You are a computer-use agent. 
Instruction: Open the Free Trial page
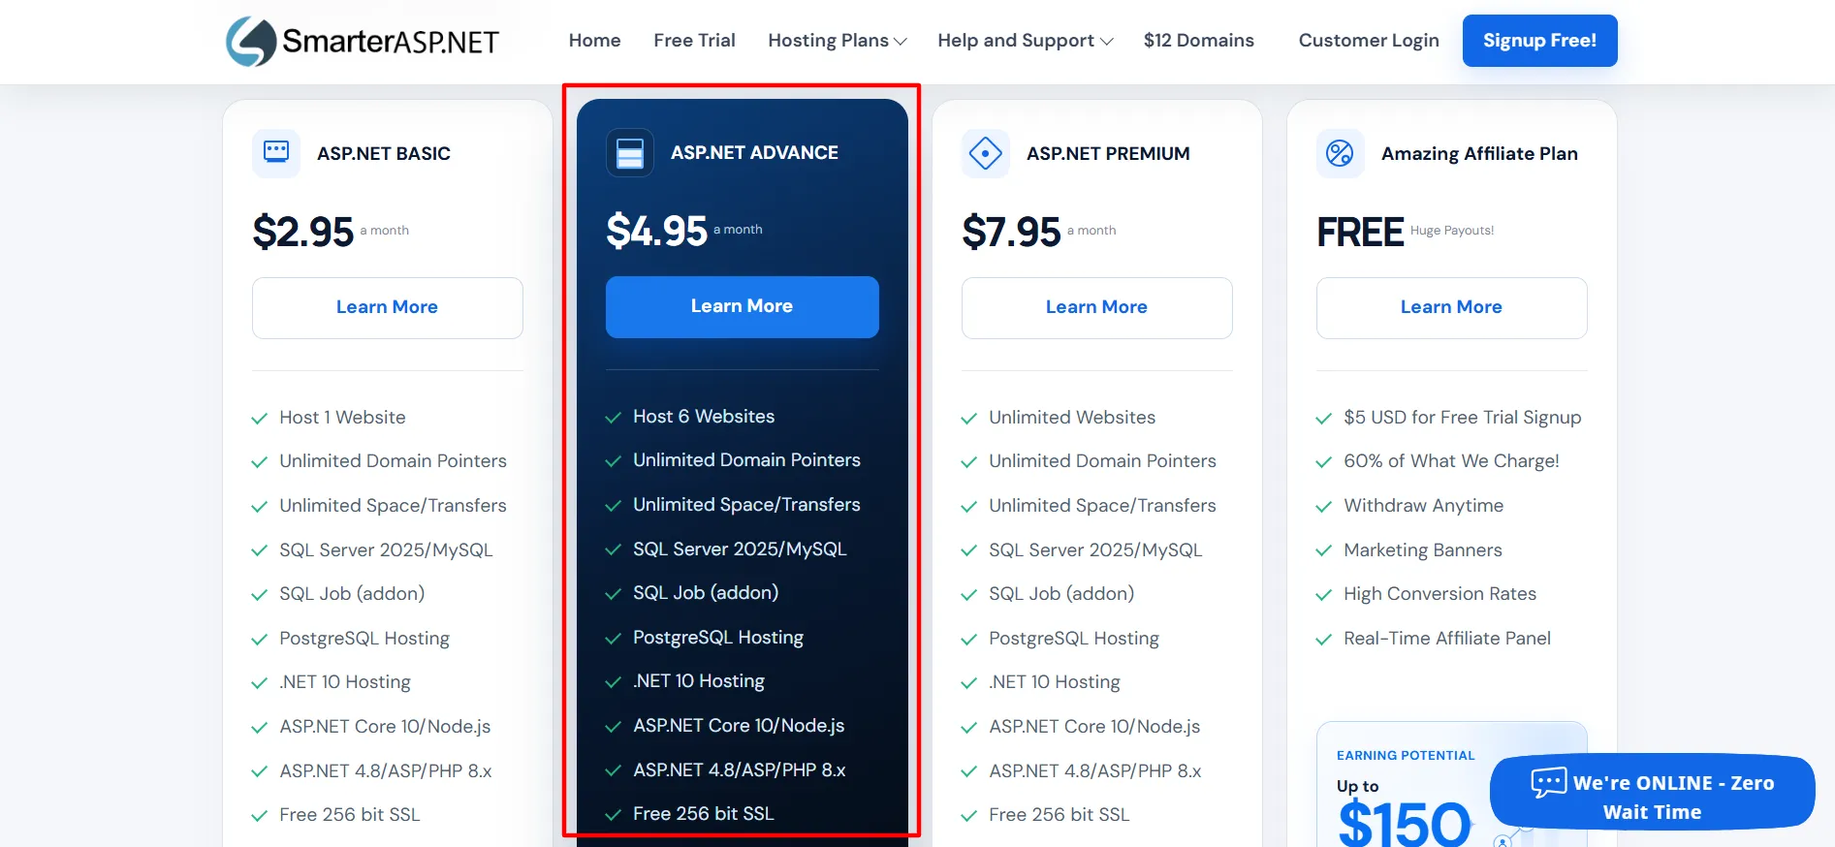coord(694,41)
